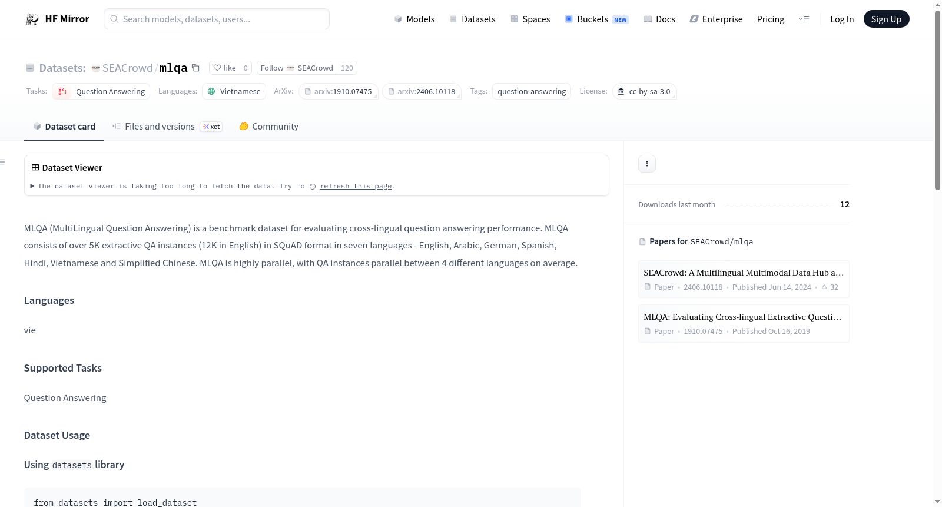Viewport: 942px width, 507px height.
Task: Click the heart like button
Action: (224, 68)
